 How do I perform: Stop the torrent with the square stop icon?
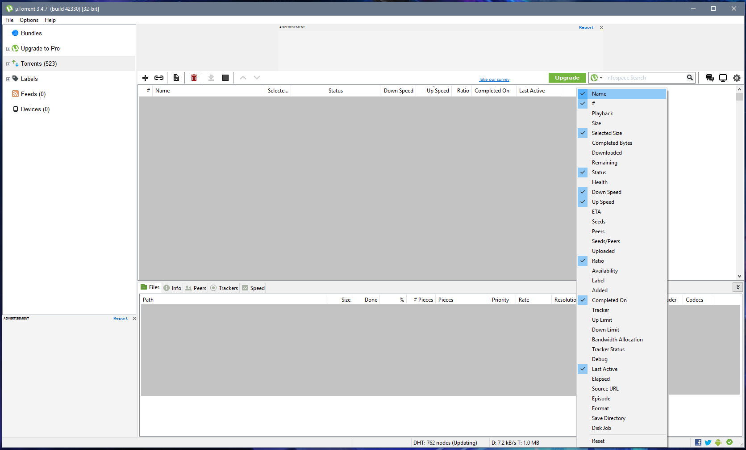(x=225, y=77)
